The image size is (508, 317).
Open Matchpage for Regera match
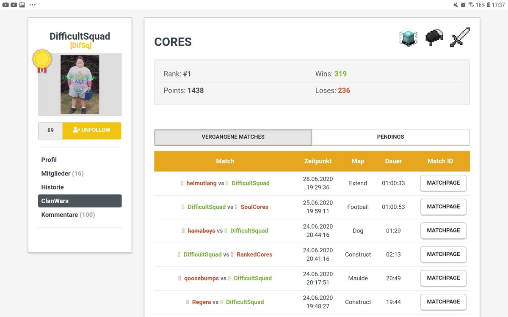[443, 302]
